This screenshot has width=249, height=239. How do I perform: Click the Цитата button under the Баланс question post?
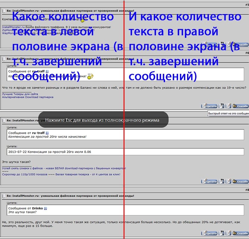click(x=209, y=106)
